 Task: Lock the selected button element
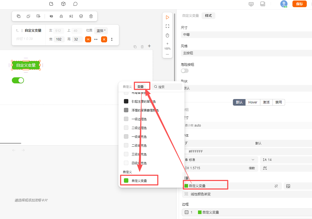click(61, 16)
